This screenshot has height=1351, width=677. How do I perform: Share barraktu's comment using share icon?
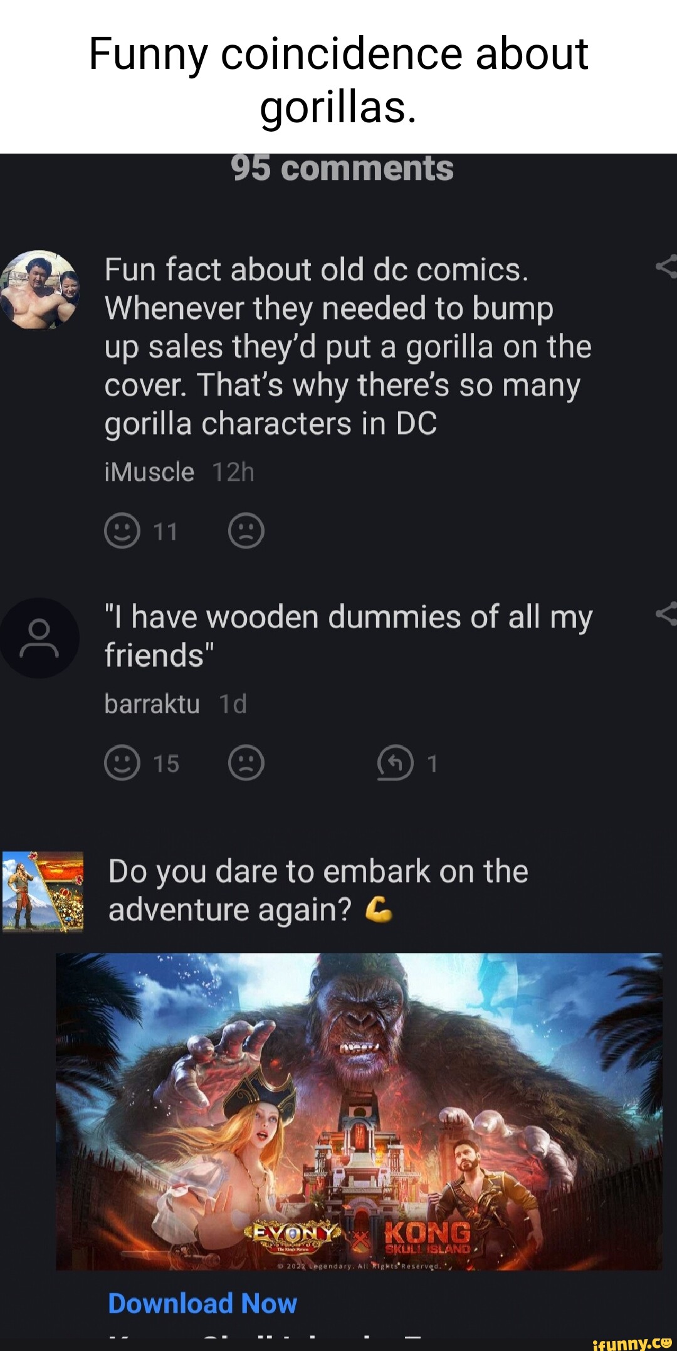pos(666,614)
